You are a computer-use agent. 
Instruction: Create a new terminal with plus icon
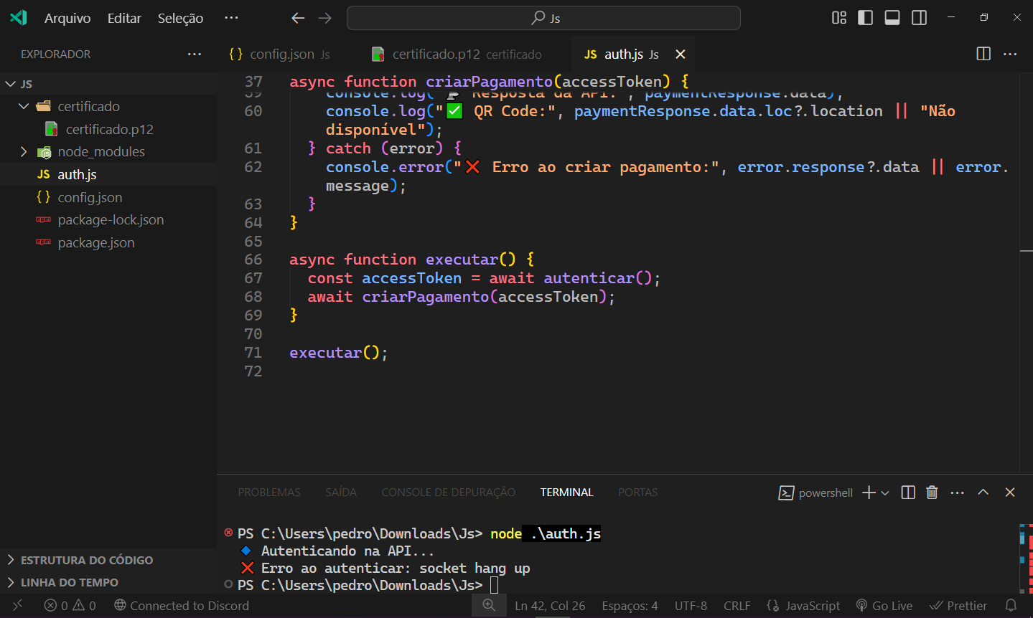tap(869, 493)
